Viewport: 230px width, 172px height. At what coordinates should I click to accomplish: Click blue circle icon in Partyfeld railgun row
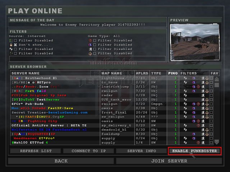(x=194, y=91)
